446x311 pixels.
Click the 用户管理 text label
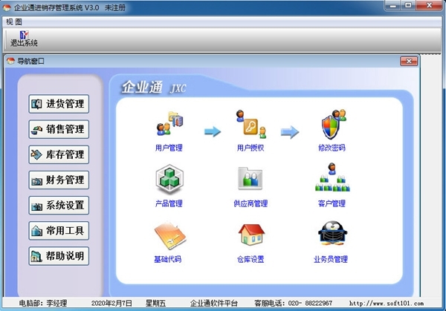pos(169,148)
